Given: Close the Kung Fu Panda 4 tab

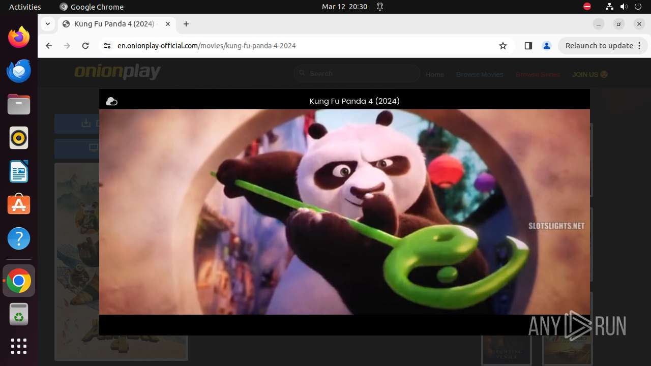Looking at the screenshot, I should tap(168, 24).
